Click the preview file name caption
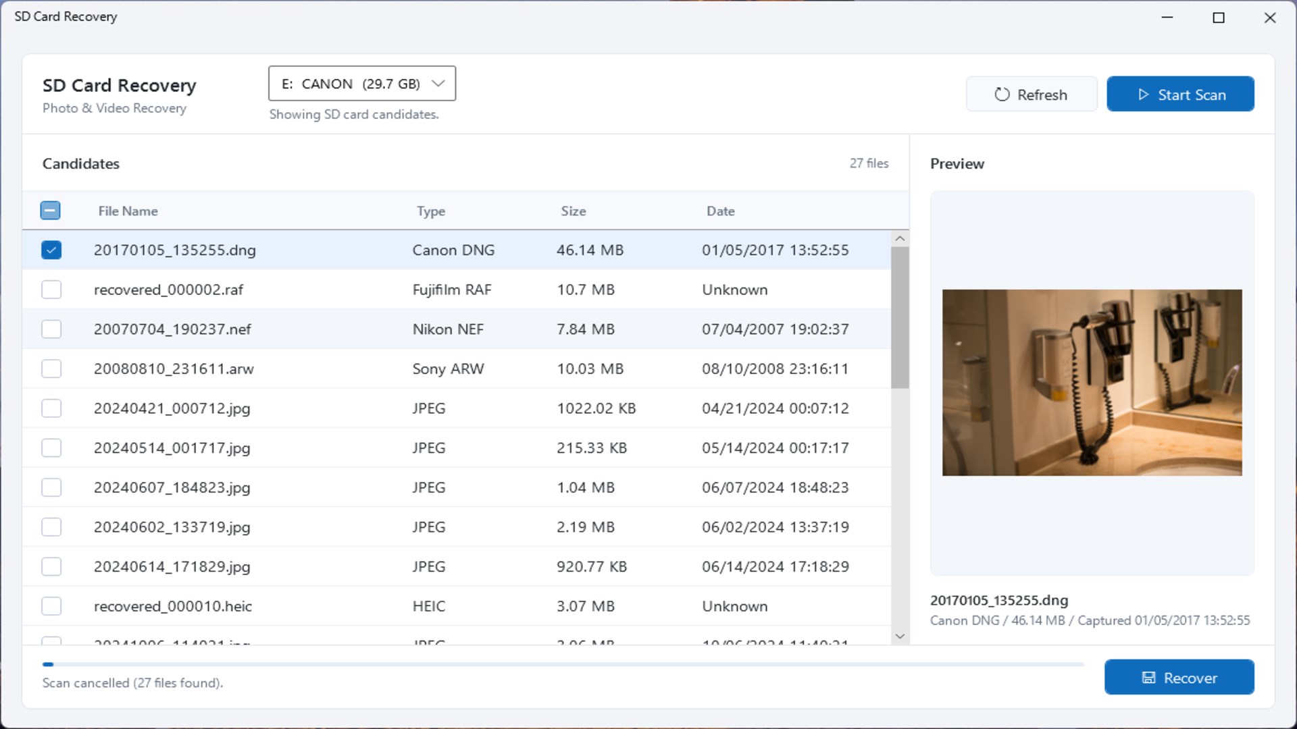1297x729 pixels. [999, 600]
